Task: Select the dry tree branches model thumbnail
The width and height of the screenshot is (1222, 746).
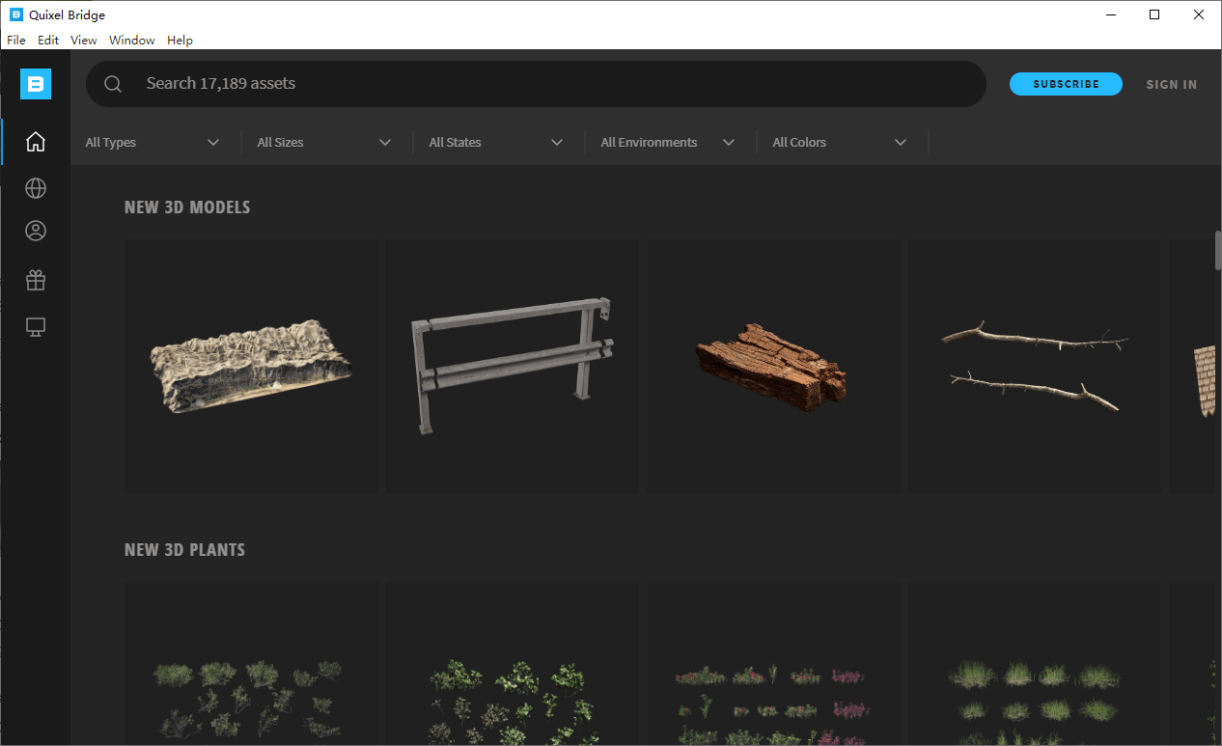Action: (1035, 366)
